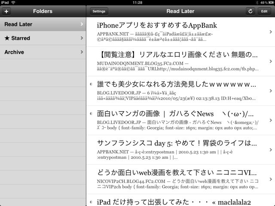Add a new folder with plus button
Screen dimensions: 275x206
tap(6, 12)
